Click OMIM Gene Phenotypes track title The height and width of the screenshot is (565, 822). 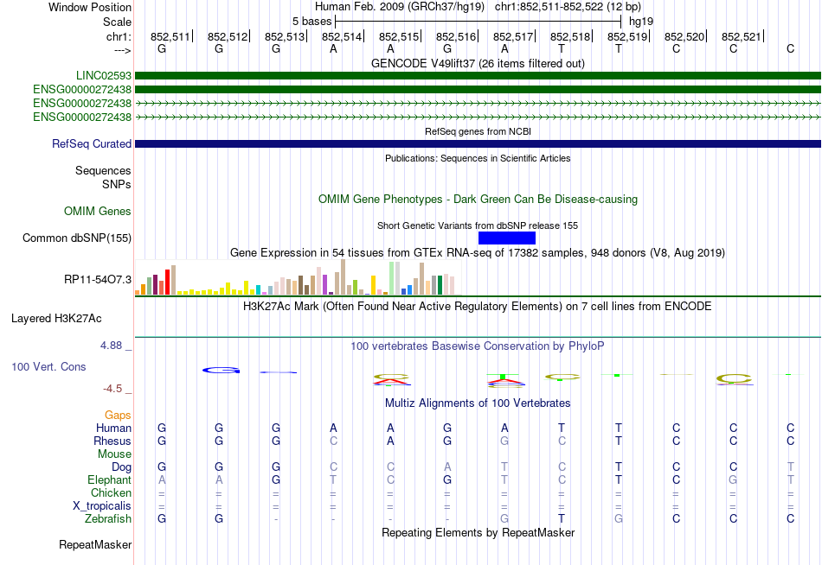point(478,199)
